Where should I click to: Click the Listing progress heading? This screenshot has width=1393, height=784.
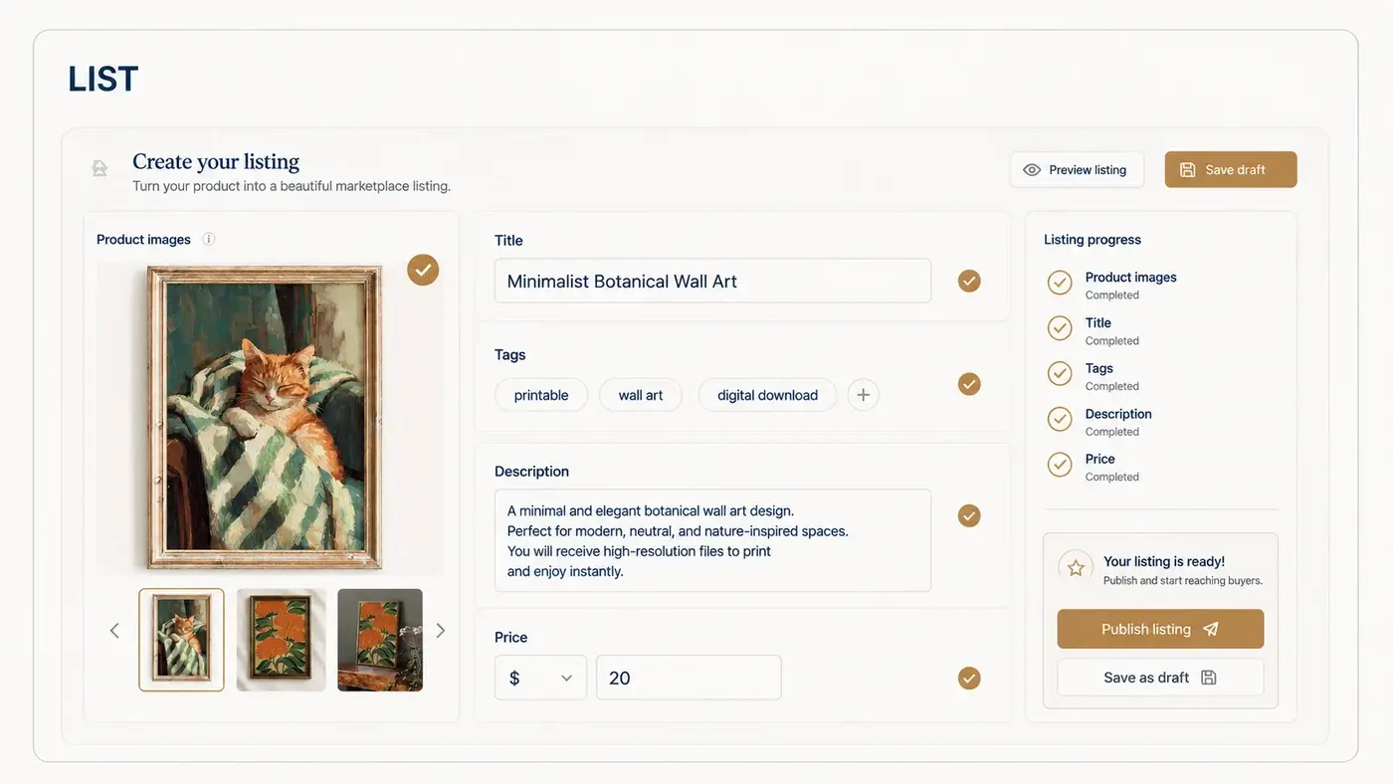click(x=1093, y=240)
